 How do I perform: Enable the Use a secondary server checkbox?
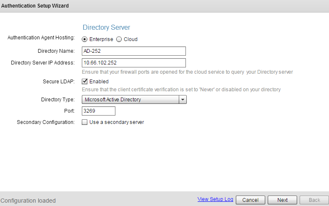pos(85,122)
